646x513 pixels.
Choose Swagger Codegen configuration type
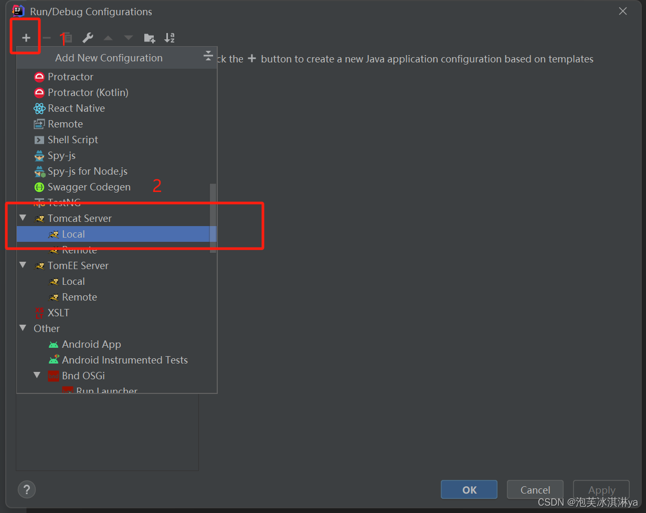coord(117,187)
